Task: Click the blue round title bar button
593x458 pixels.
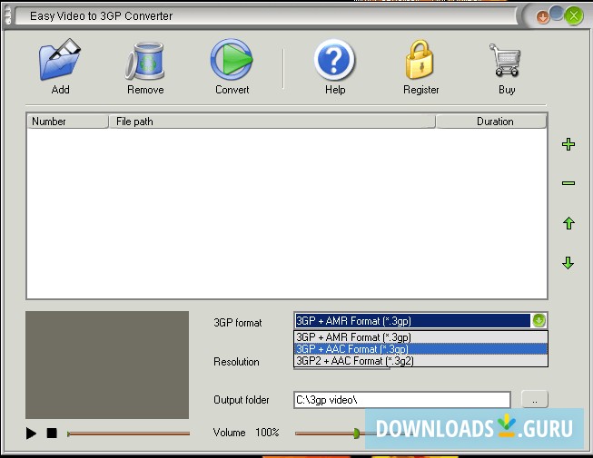Action: (x=557, y=13)
